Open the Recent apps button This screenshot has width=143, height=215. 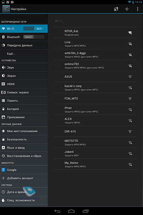click(x=85, y=211)
